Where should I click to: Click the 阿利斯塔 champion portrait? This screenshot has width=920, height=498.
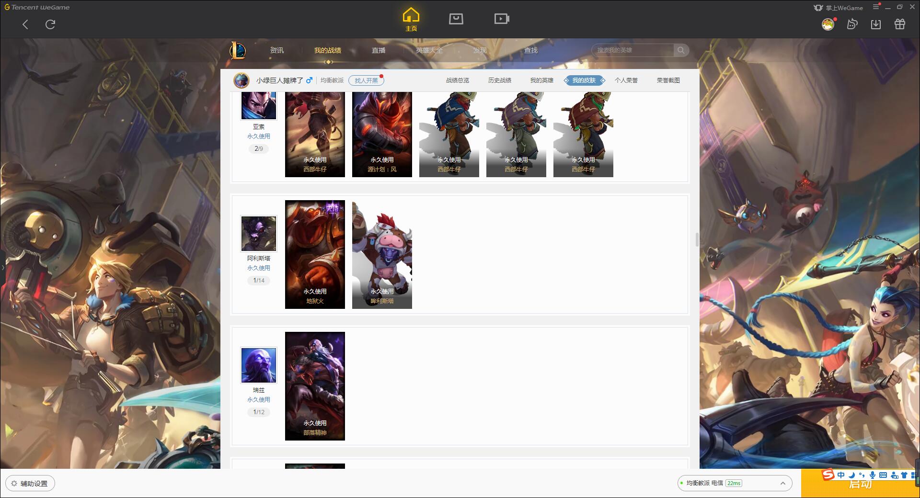[259, 234]
